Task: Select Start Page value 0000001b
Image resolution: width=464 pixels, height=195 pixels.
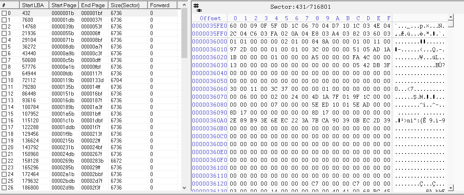Action: 63,13
